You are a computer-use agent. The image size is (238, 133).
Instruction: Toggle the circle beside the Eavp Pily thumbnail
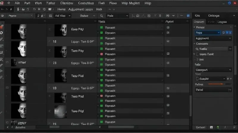point(50,29)
